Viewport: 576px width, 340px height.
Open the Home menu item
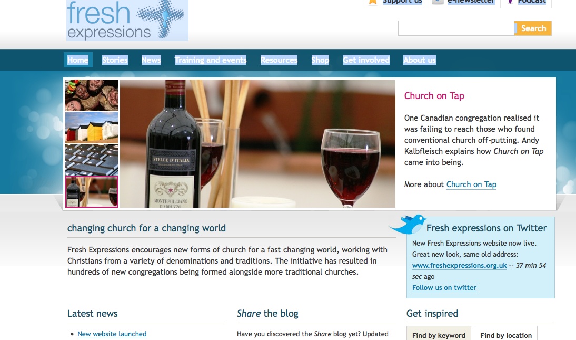tap(78, 60)
